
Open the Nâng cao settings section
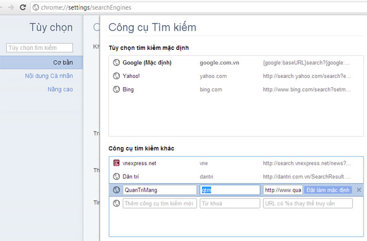[x=60, y=90]
